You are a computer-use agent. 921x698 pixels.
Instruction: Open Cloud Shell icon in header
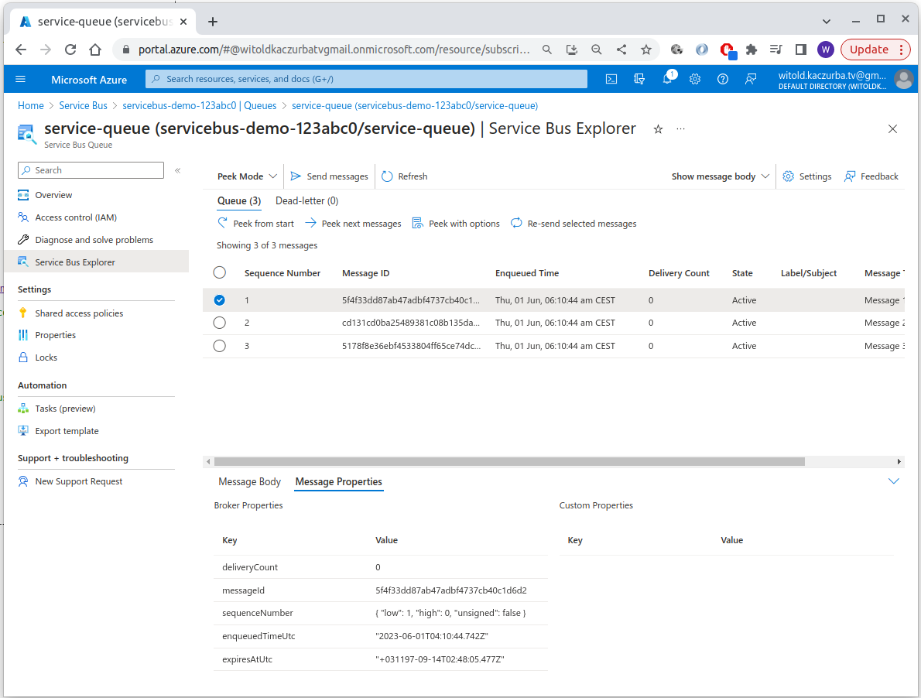611,79
